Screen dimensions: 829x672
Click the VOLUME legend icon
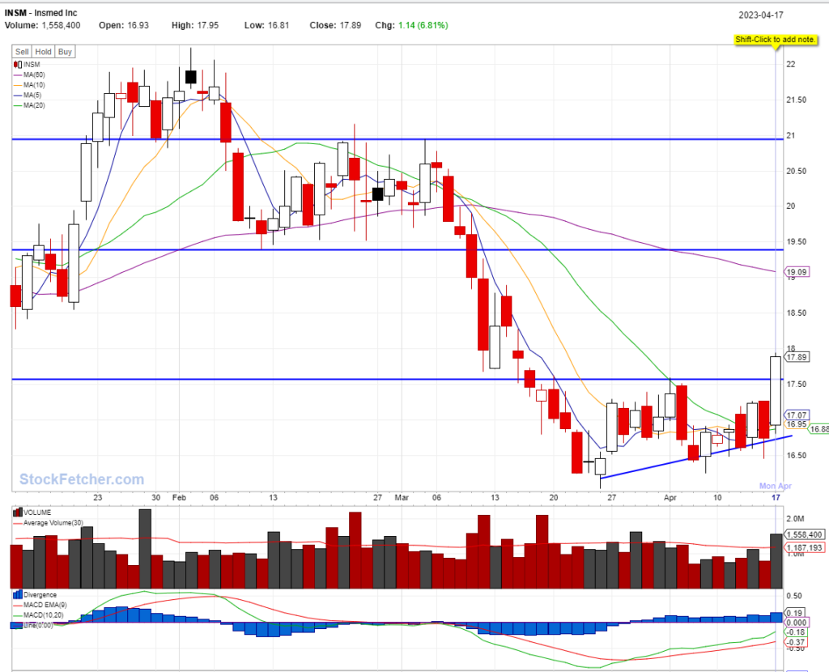point(18,513)
